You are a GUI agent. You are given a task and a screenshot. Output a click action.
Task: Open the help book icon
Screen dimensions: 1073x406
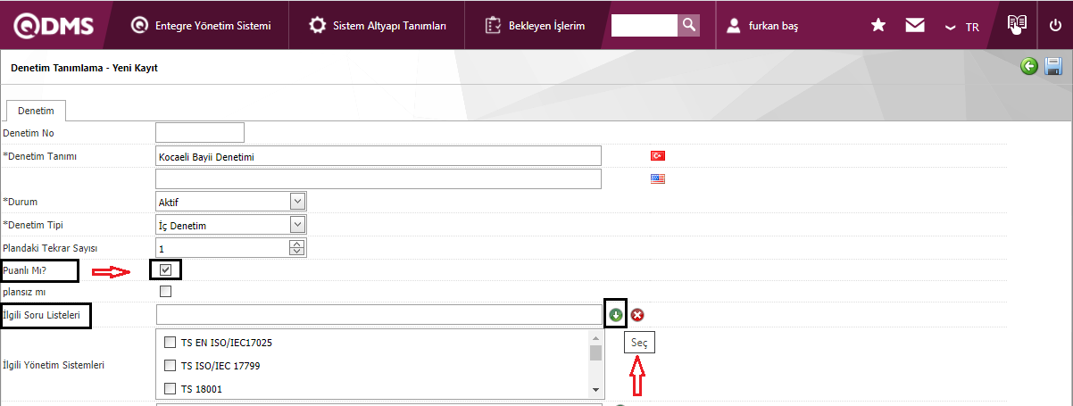coord(1017,25)
